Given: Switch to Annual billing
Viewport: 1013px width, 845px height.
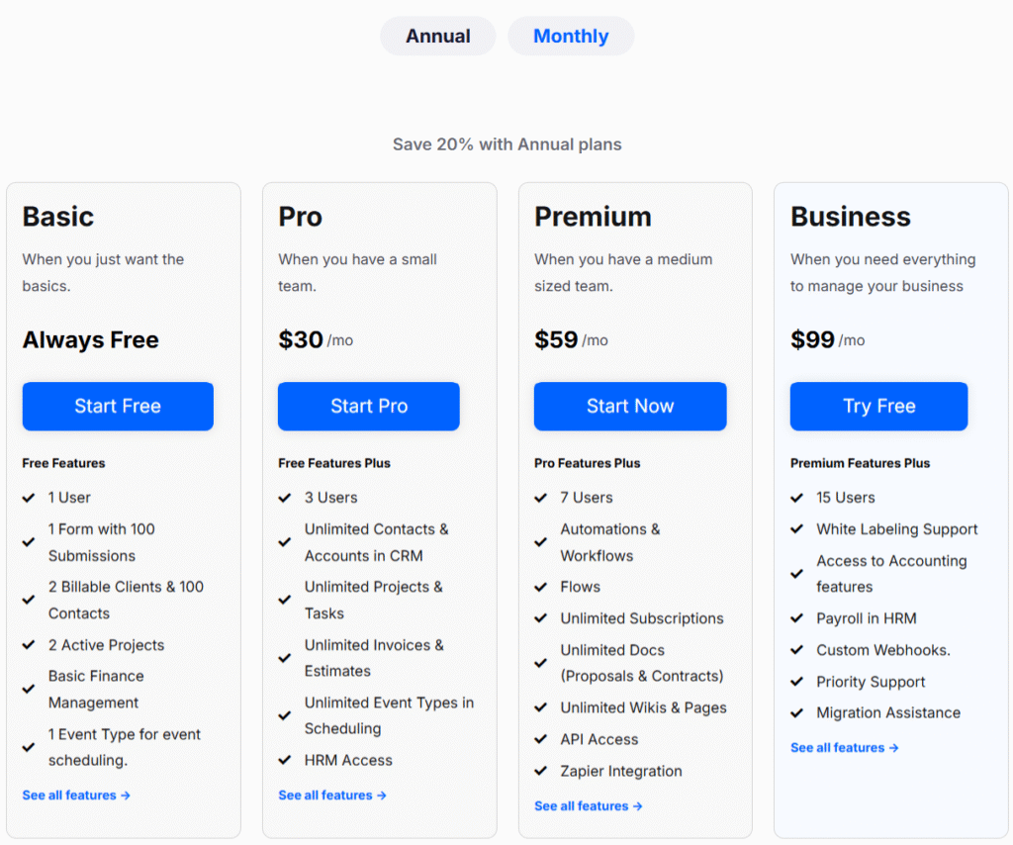Looking at the screenshot, I should [437, 37].
